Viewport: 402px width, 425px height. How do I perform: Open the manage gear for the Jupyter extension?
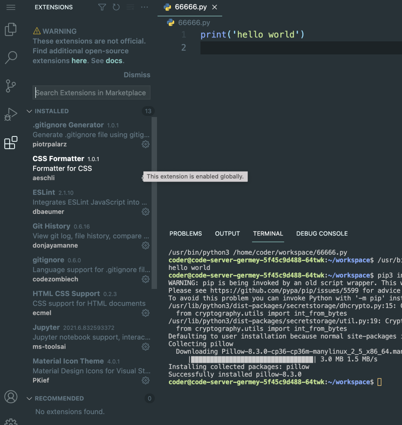tap(146, 347)
